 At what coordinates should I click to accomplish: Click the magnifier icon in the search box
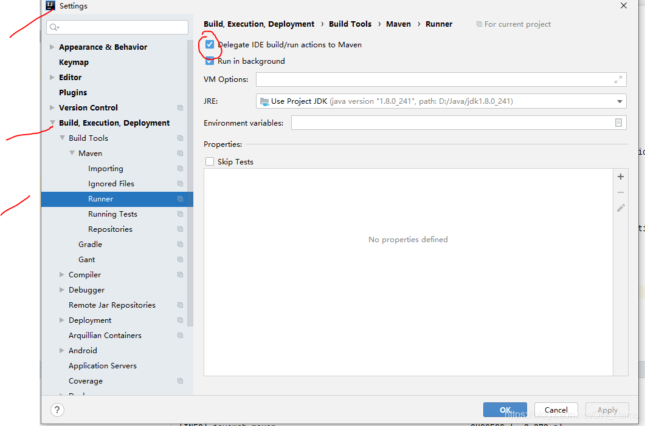pyautogui.click(x=54, y=27)
